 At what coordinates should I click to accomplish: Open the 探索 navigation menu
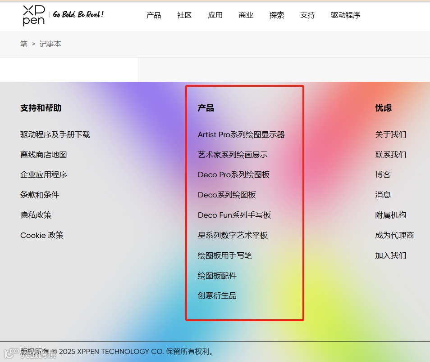tap(277, 15)
